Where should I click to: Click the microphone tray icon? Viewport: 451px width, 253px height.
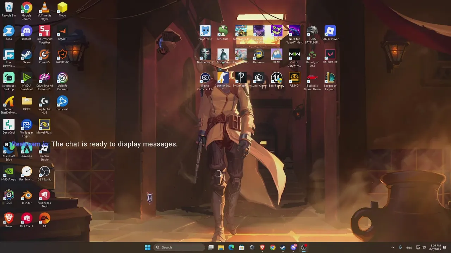[x=400, y=247]
